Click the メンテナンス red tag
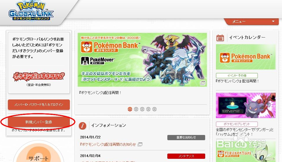Viewport: 282px width, 162px height. (186, 156)
